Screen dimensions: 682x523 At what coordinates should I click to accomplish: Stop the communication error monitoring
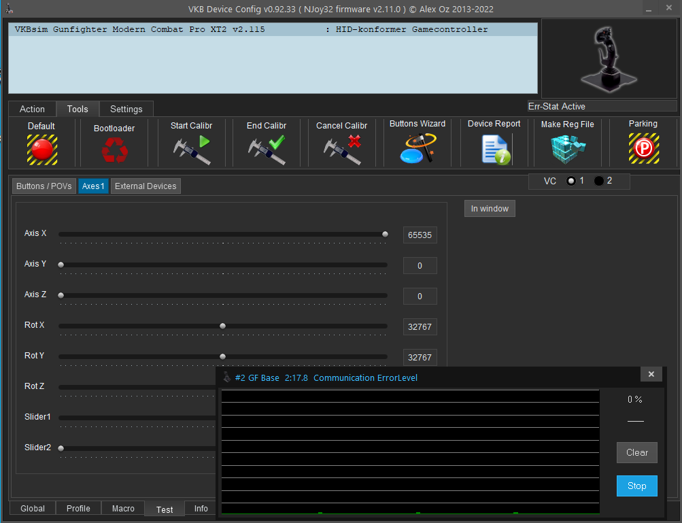[x=636, y=486]
